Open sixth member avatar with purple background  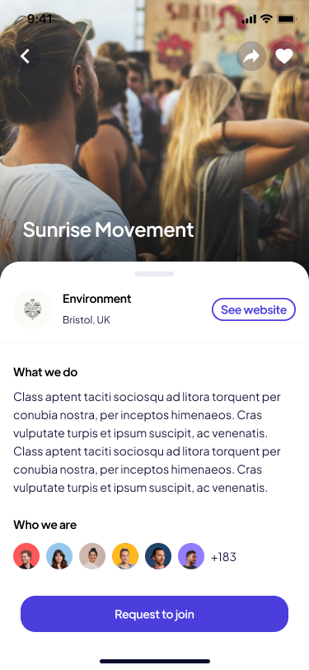pyautogui.click(x=191, y=556)
